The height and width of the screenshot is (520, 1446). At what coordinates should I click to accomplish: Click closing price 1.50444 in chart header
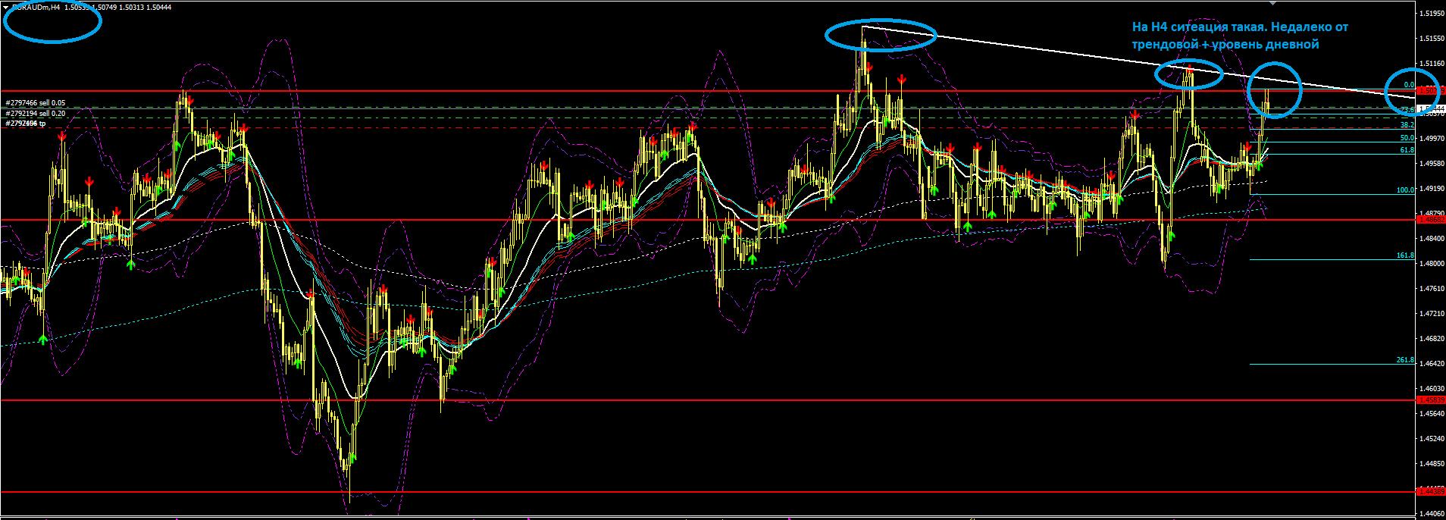158,8
